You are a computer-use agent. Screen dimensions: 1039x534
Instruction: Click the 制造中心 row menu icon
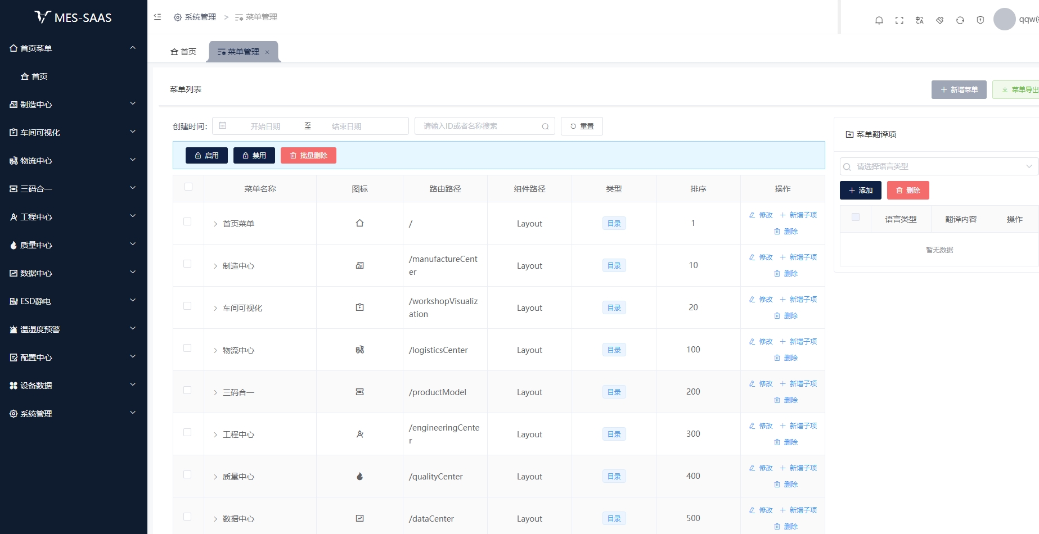pos(360,265)
